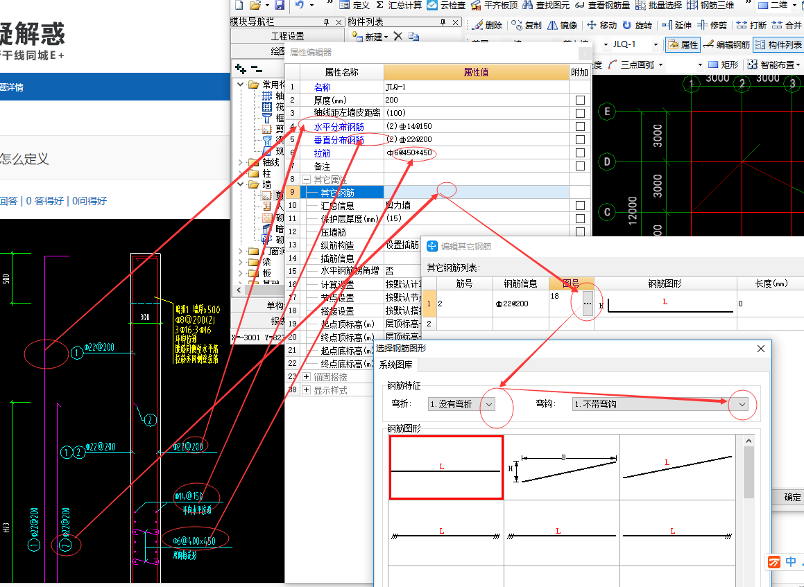Click the delete X icon in 构件列表 panel
The width and height of the screenshot is (804, 587).
coord(398,36)
